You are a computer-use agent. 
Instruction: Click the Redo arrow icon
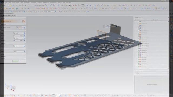click(31, 5)
